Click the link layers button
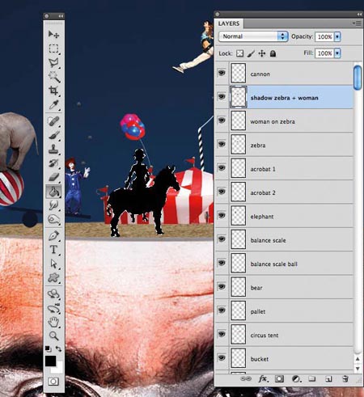The height and width of the screenshot is (397, 364). click(x=246, y=379)
